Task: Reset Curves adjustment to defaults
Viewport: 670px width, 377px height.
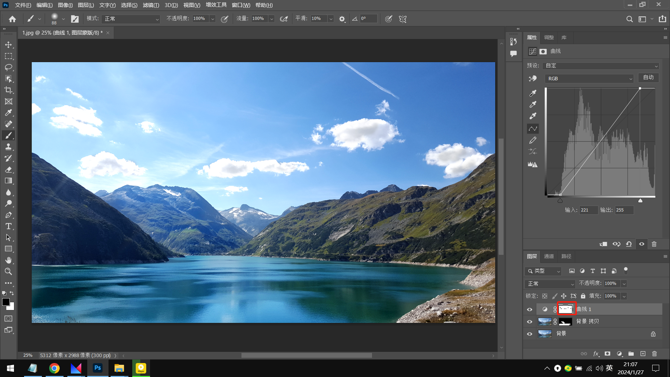Action: tap(629, 244)
